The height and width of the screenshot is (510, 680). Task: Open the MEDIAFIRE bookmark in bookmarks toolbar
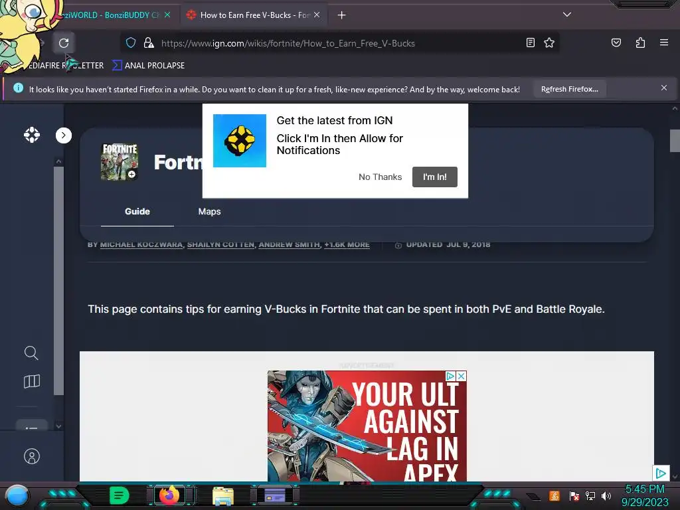pyautogui.click(x=65, y=66)
